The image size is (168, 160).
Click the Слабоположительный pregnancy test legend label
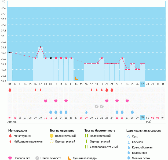pyautogui.click(x=104, y=147)
